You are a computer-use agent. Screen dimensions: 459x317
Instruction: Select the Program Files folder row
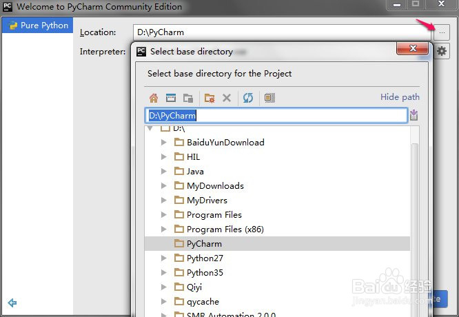pyautogui.click(x=278, y=214)
